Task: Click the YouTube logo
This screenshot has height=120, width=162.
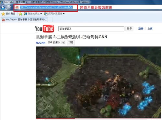Action: tap(44, 29)
